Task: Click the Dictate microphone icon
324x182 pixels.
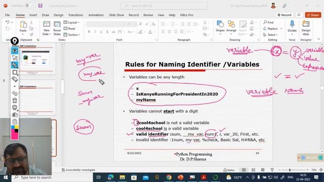Action: coord(292,24)
